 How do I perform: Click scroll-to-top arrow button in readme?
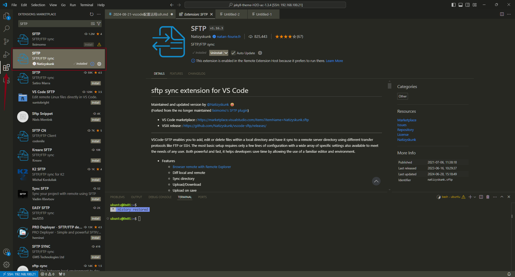(x=376, y=181)
